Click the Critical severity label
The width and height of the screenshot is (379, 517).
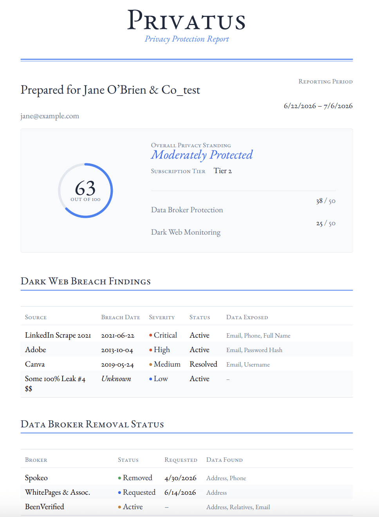(165, 335)
